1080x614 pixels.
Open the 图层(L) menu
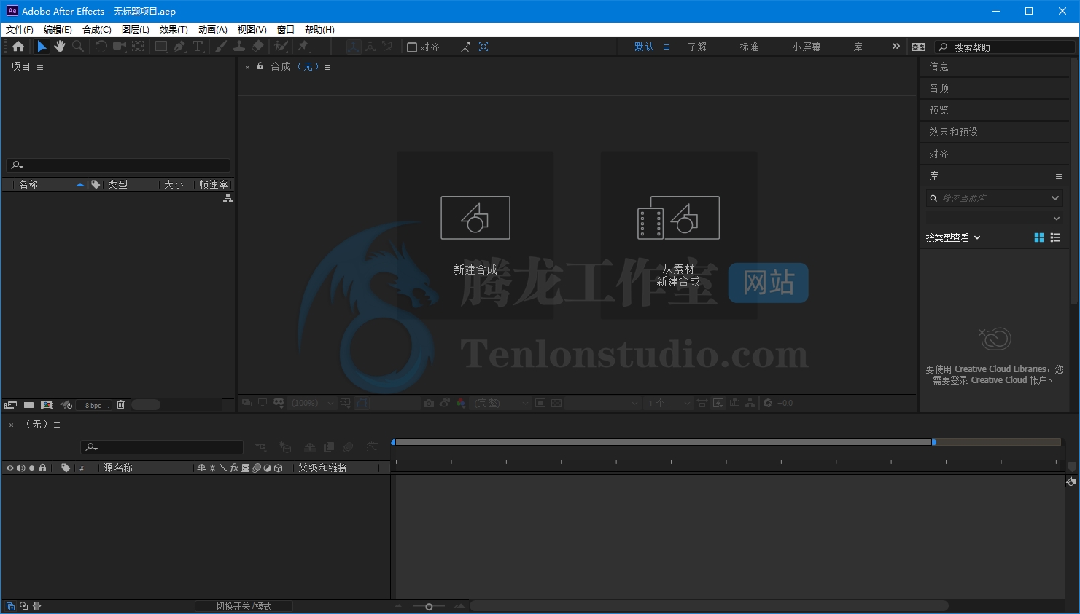pyautogui.click(x=136, y=30)
